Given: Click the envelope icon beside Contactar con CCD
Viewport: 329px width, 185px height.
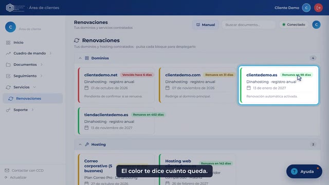Looking at the screenshot, I should (7, 170).
